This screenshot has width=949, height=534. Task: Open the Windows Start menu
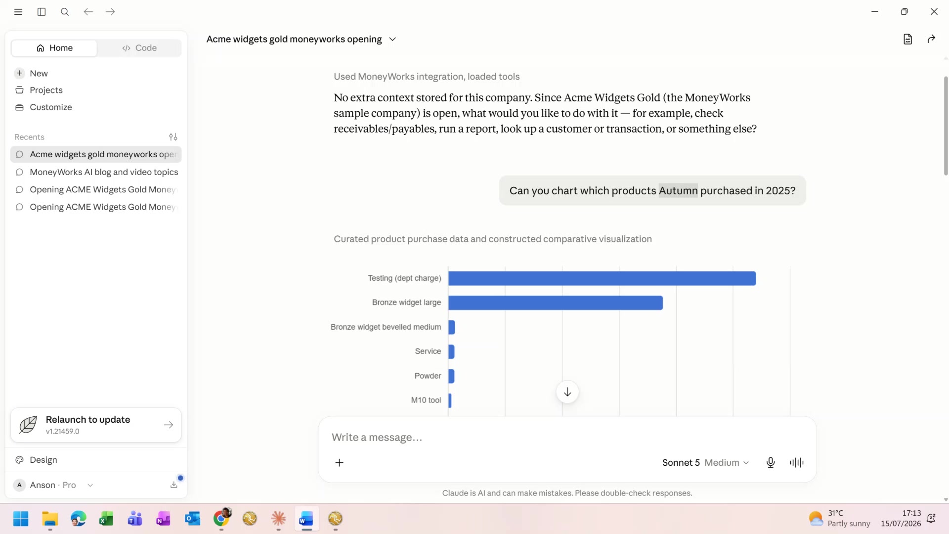click(x=21, y=519)
